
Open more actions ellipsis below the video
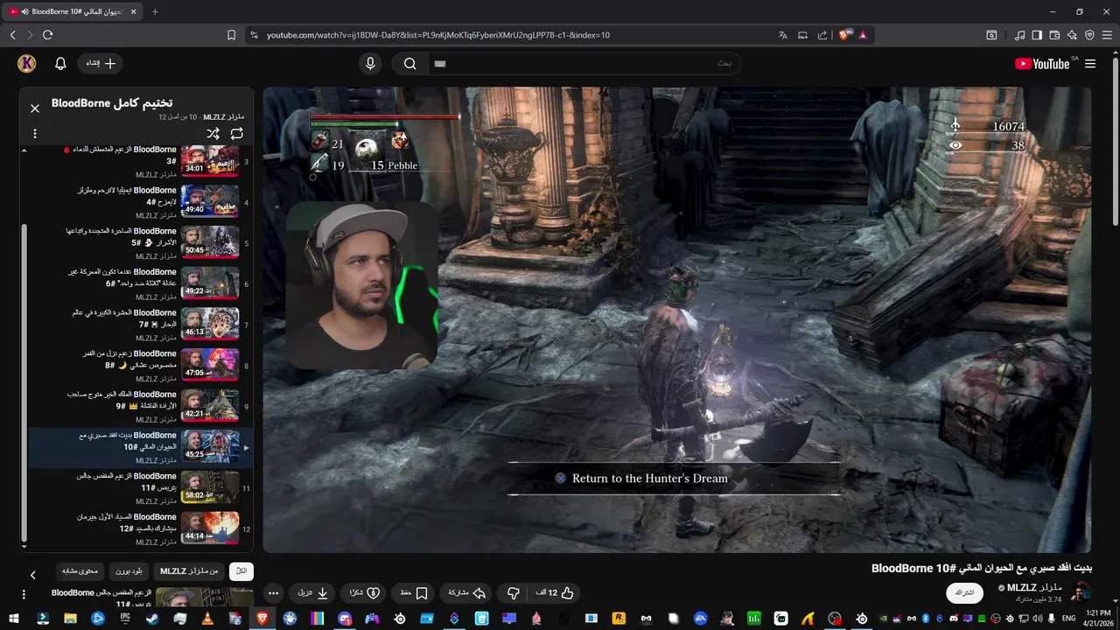273,593
